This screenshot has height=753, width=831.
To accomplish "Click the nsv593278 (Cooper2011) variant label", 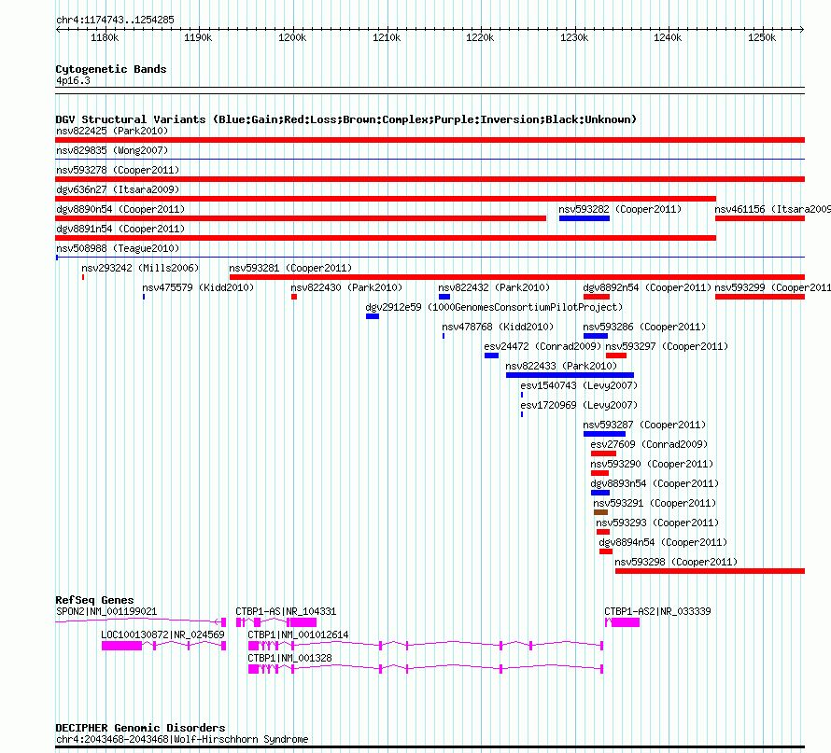I will [118, 170].
